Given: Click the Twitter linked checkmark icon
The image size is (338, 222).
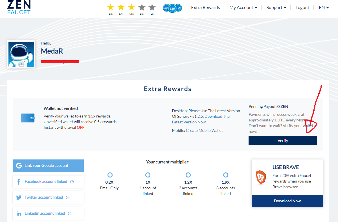Looking at the screenshot, I should 68,197.
